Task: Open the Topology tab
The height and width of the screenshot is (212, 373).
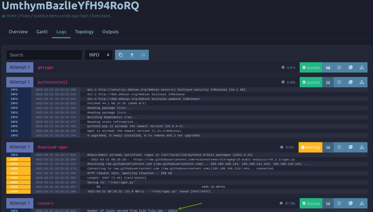Action: click(x=84, y=32)
